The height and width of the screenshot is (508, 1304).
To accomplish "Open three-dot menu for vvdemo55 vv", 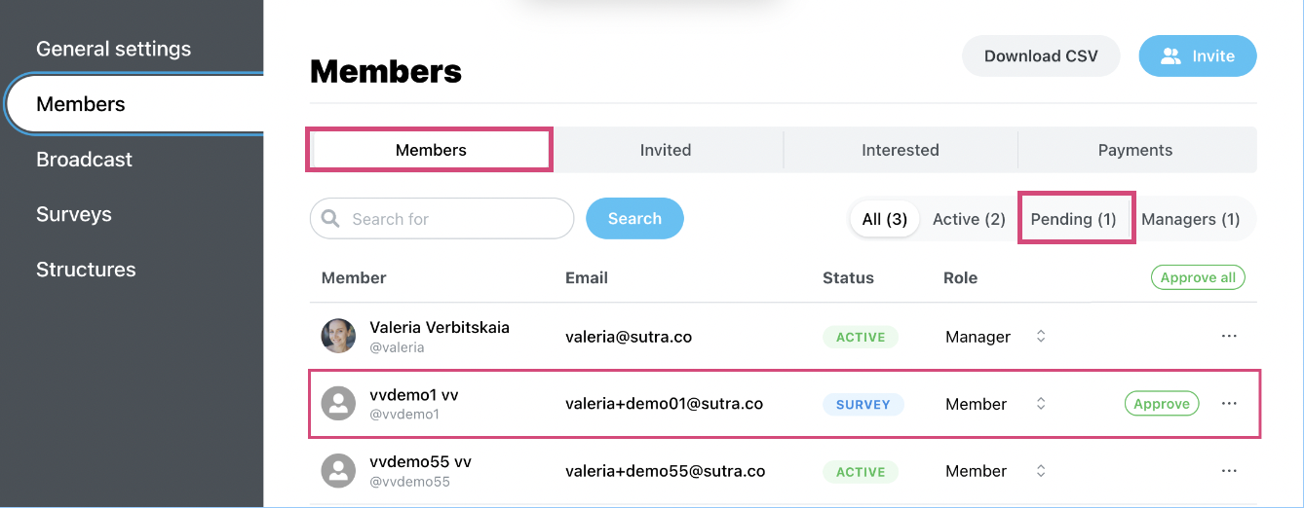I will pyautogui.click(x=1229, y=471).
